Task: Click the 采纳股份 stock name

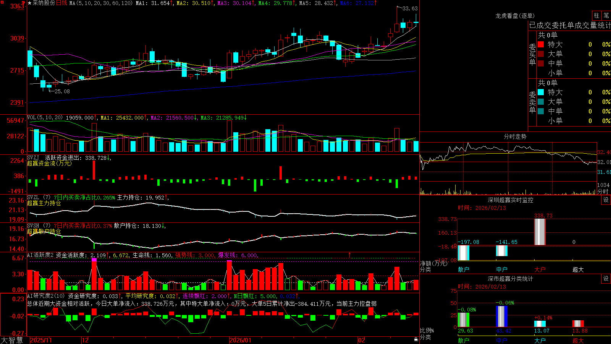Action: pyautogui.click(x=44, y=3)
